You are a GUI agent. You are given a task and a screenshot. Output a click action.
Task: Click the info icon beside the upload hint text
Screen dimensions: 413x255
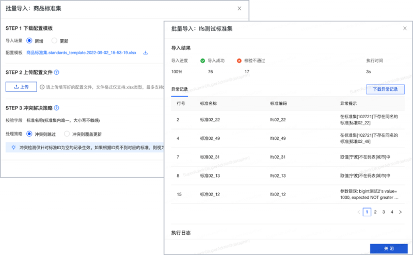(x=42, y=88)
